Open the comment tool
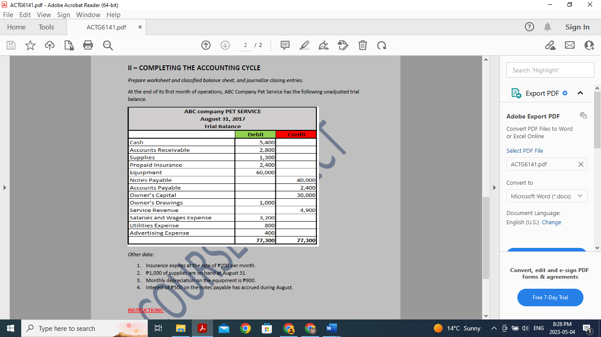The image size is (601, 337). click(285, 45)
